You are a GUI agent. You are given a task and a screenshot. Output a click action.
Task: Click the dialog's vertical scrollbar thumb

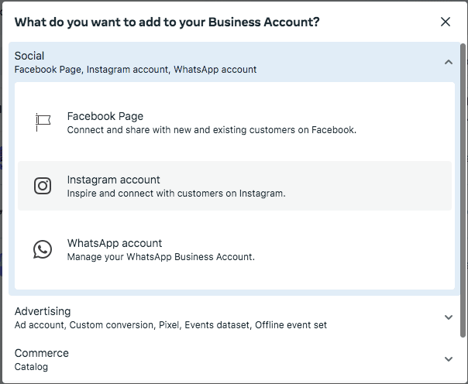tap(463, 190)
